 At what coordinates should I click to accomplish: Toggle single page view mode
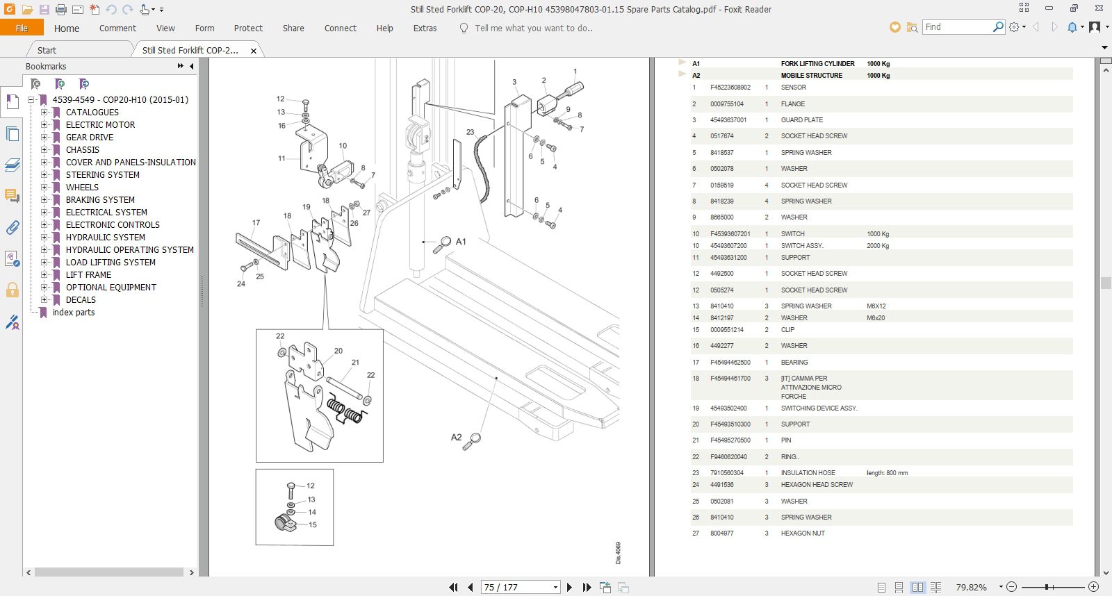pyautogui.click(x=881, y=587)
